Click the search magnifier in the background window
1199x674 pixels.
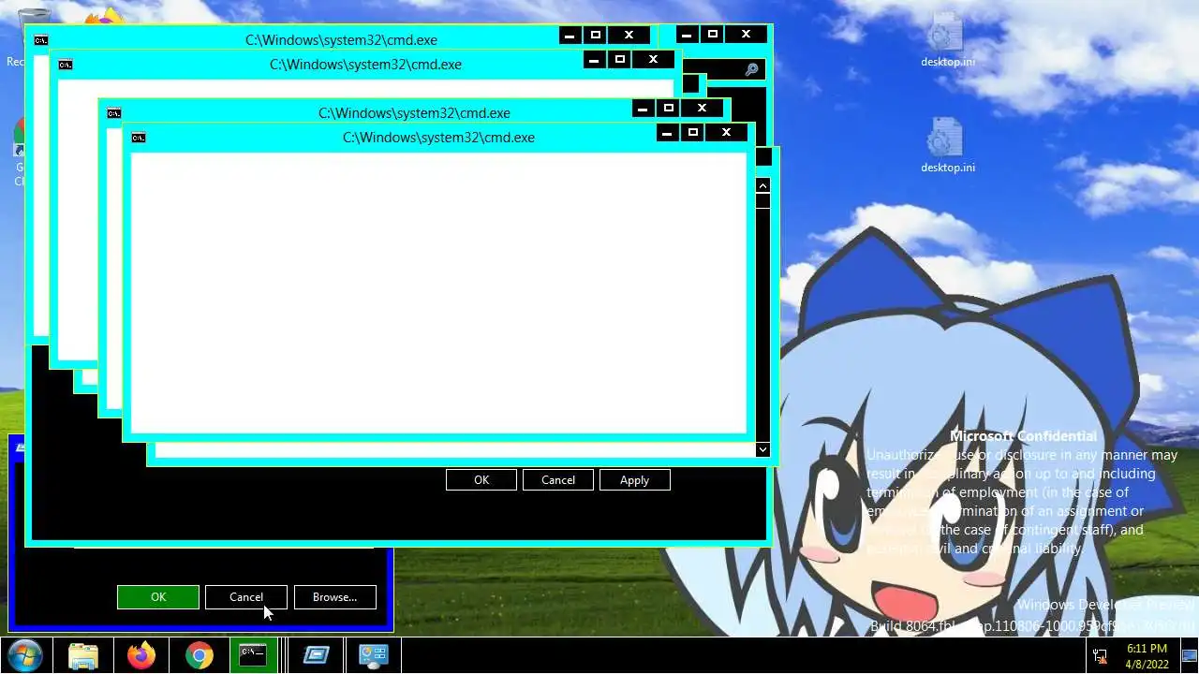click(751, 69)
